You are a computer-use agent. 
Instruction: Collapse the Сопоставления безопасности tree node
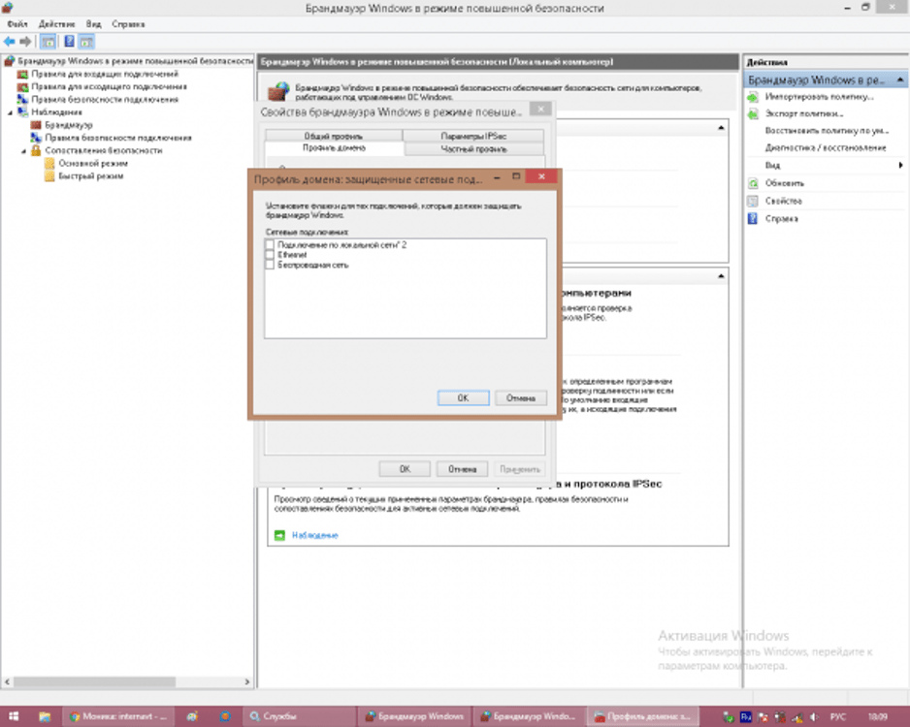coord(23,150)
